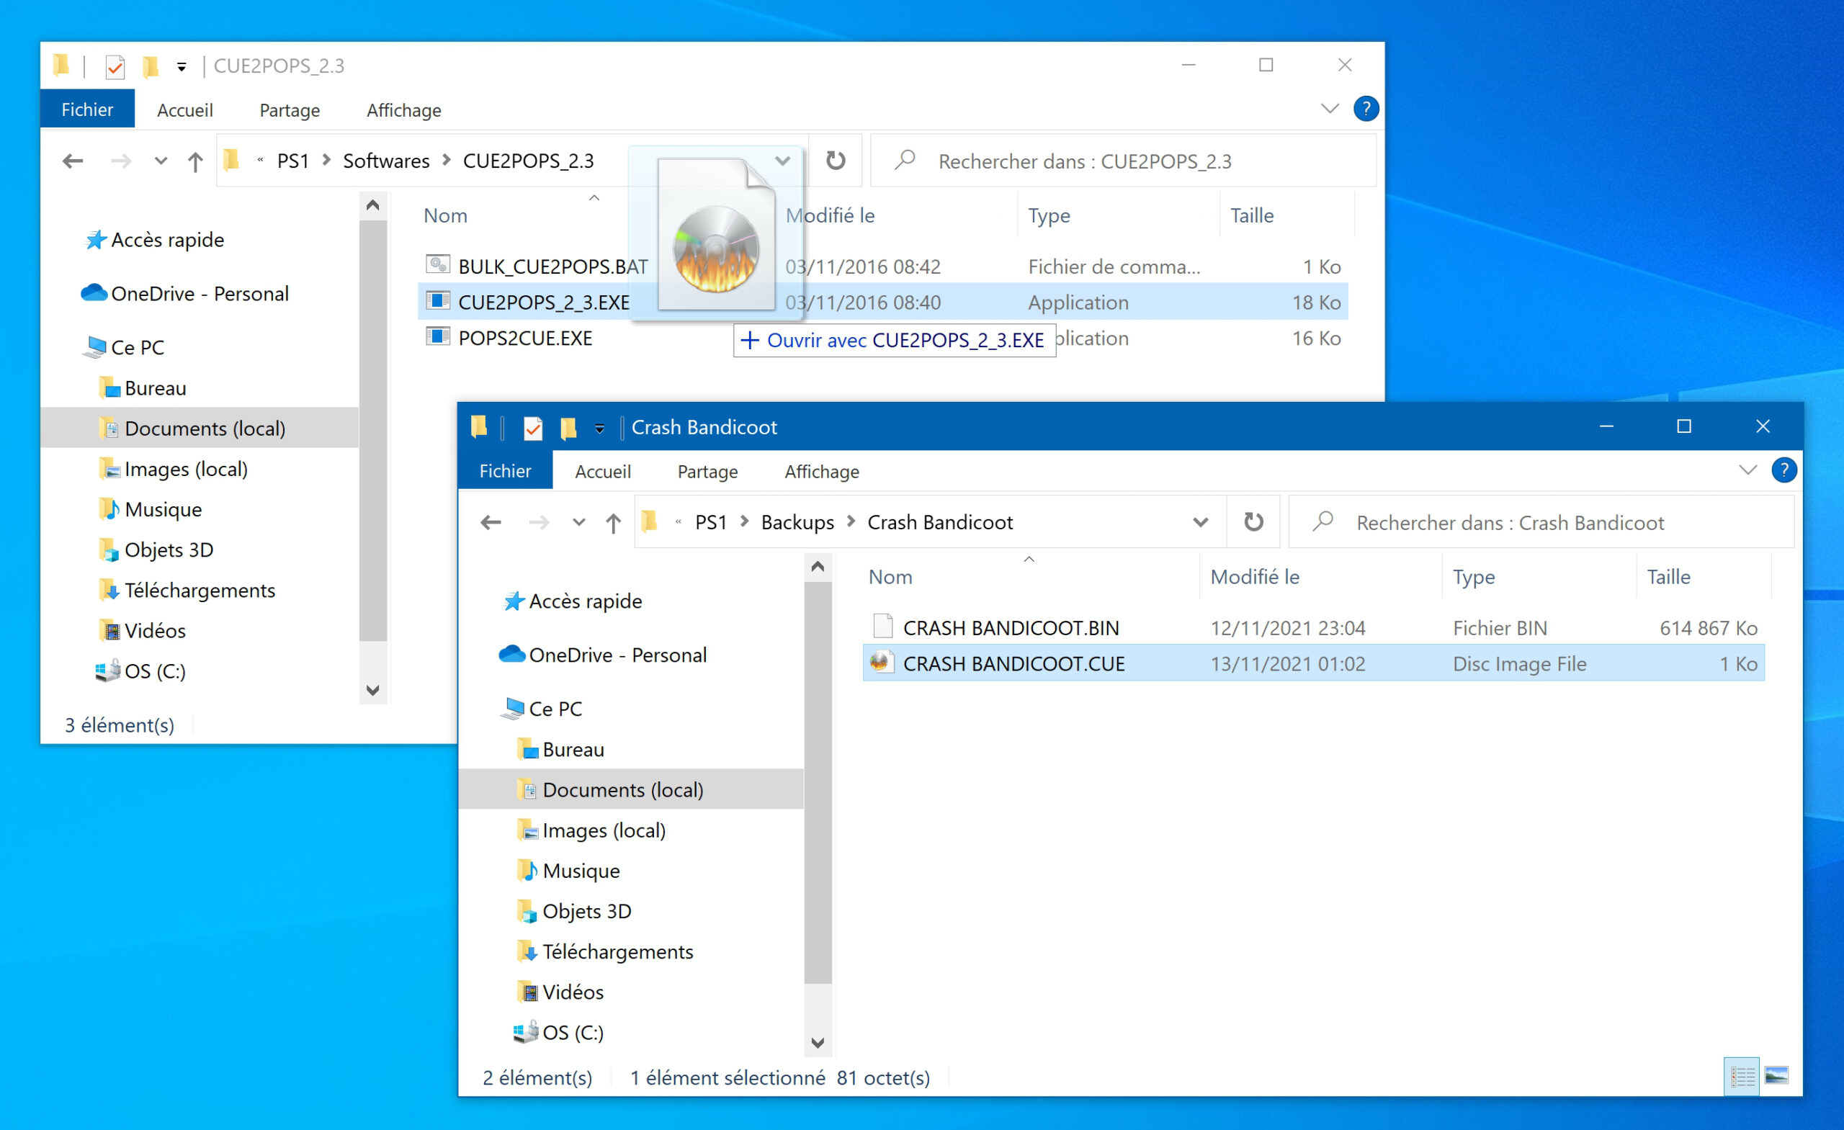Refresh the CUE2POPS_2.3 folder
The height and width of the screenshot is (1130, 1844).
coord(835,160)
